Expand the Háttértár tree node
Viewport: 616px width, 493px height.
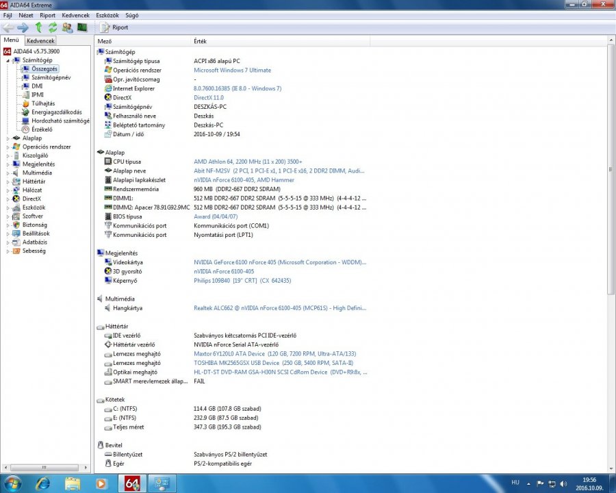point(8,181)
